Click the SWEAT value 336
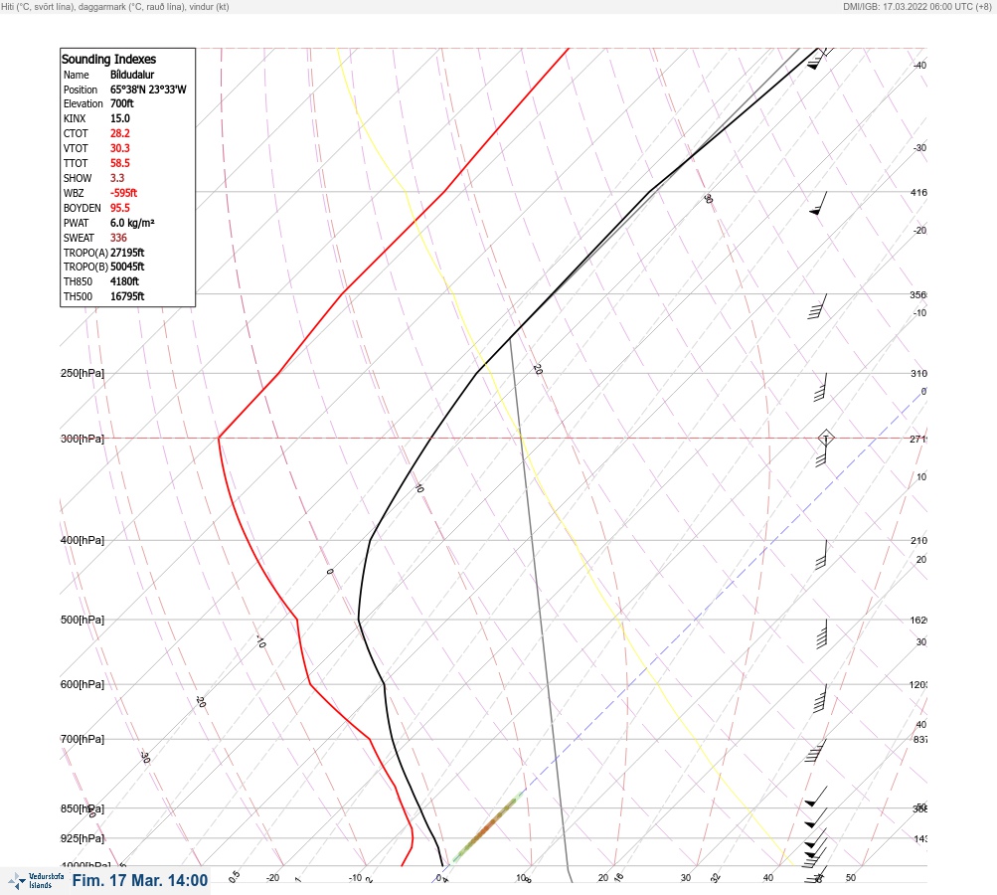This screenshot has width=997, height=895. [118, 238]
